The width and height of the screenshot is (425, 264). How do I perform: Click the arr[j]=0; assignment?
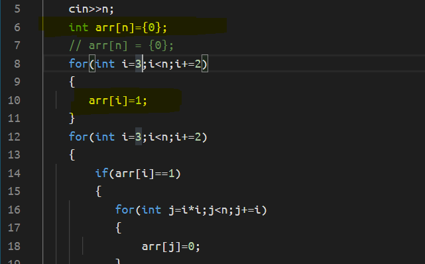[171, 246]
